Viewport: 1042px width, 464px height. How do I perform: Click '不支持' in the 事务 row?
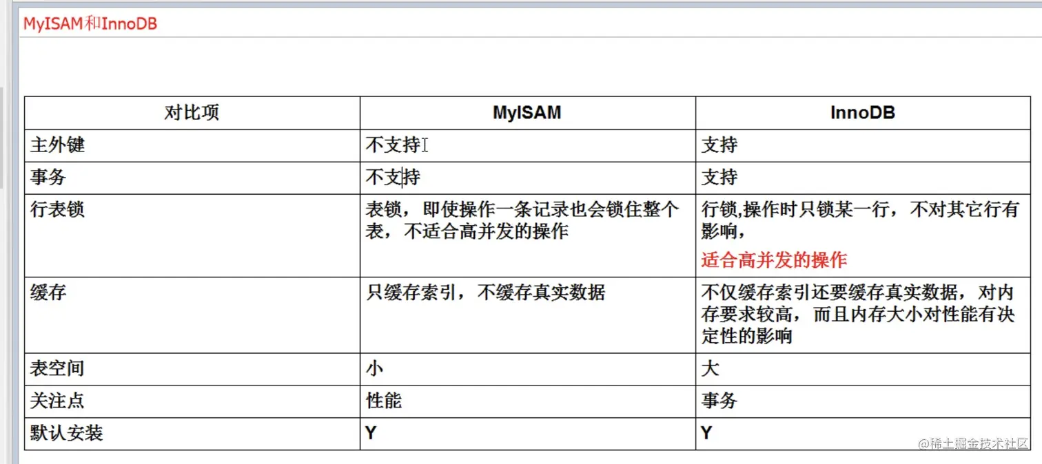(x=393, y=178)
